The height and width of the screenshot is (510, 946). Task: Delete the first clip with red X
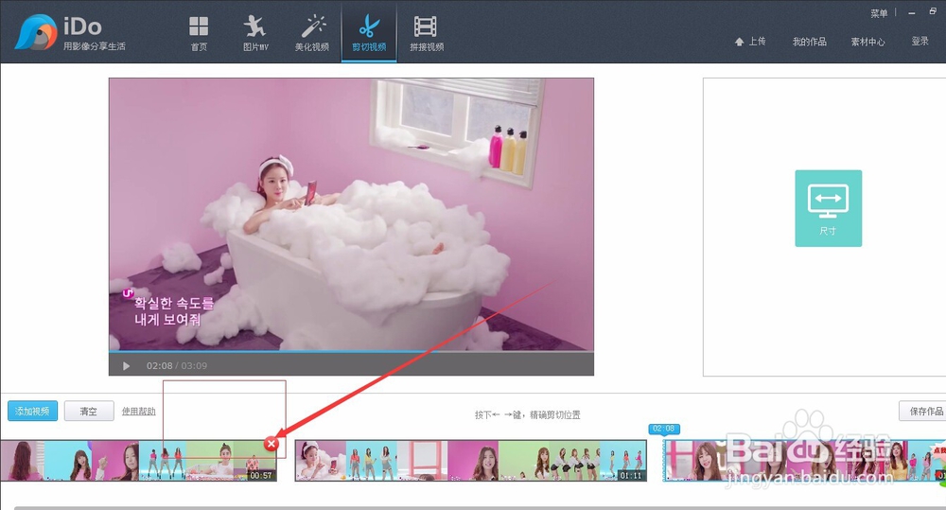[x=271, y=444]
